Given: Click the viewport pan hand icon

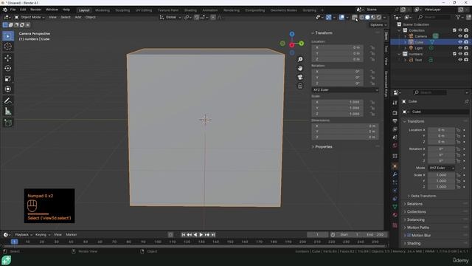Looking at the screenshot, I should pyautogui.click(x=300, y=69).
